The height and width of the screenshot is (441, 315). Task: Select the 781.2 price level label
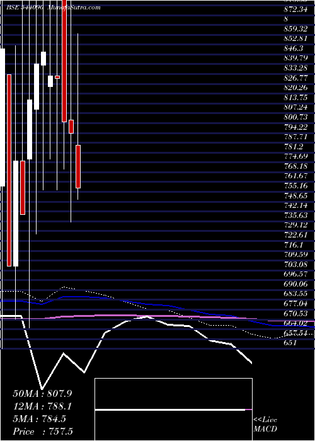pos(294,146)
